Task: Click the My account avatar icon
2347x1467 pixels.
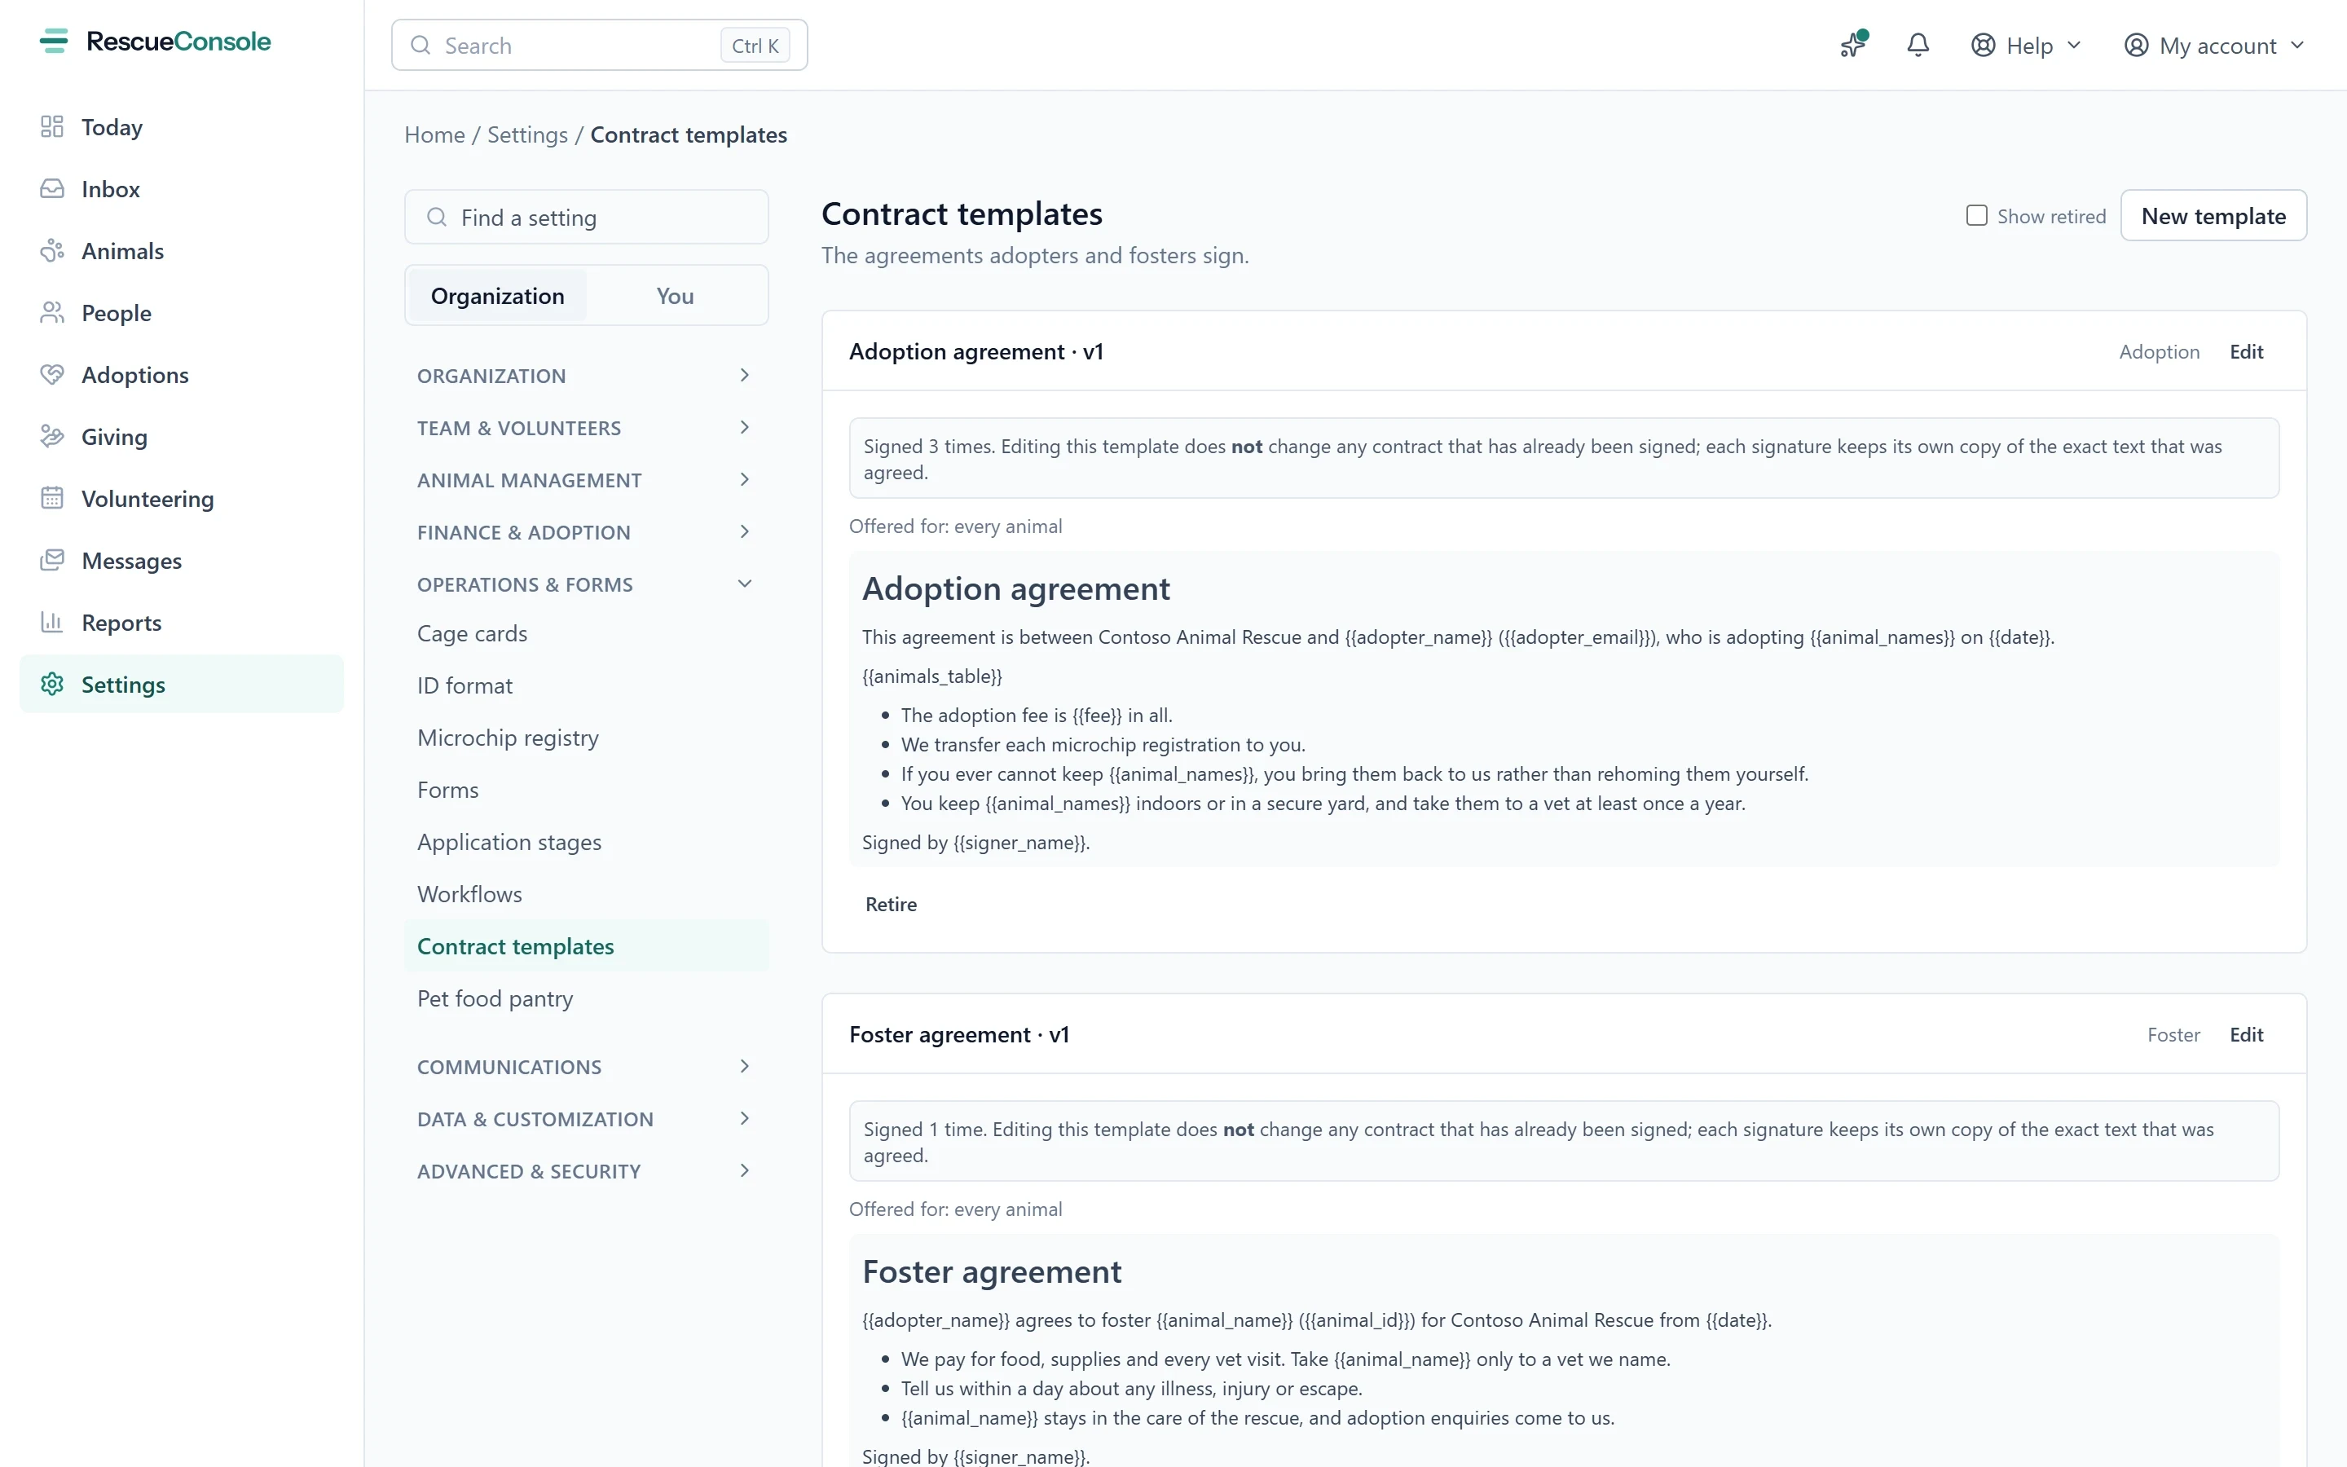Action: tap(2137, 46)
